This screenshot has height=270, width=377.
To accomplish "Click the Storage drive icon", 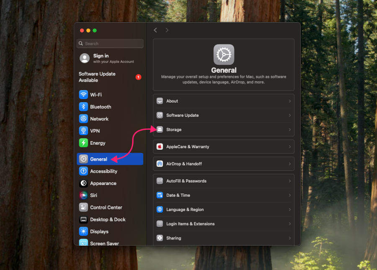I will tap(160, 129).
